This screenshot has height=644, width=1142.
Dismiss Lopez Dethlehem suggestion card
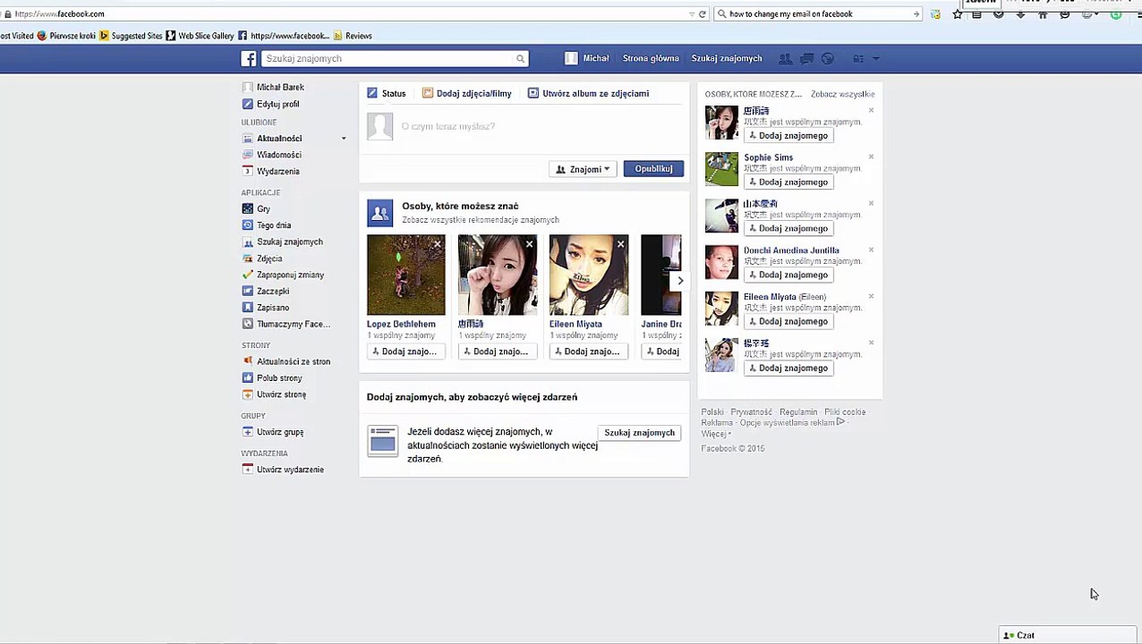(438, 243)
